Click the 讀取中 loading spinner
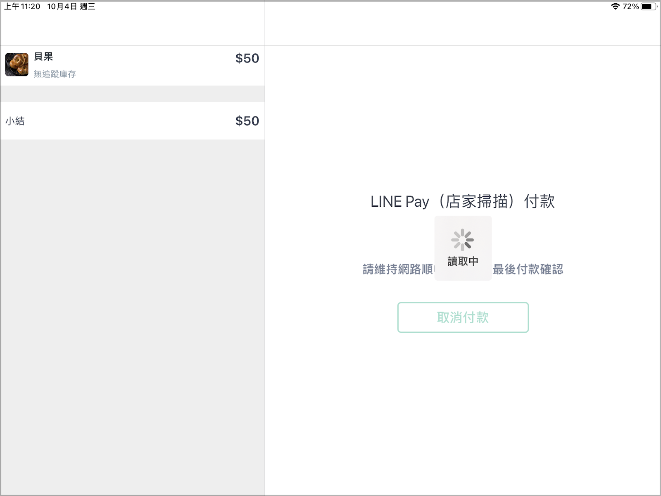 click(462, 240)
